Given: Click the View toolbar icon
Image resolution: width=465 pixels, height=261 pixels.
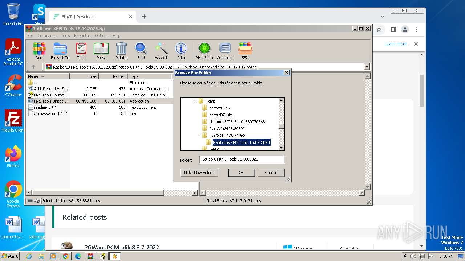Looking at the screenshot, I should click(x=101, y=51).
